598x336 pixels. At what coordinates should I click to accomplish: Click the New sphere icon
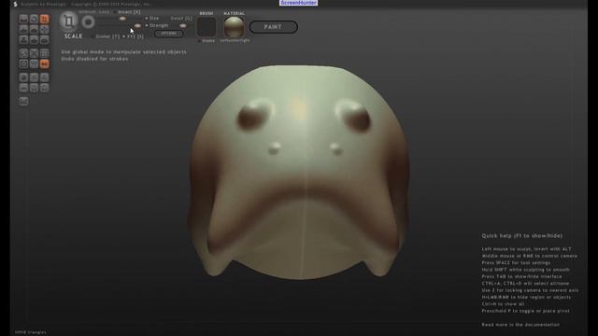23,77
